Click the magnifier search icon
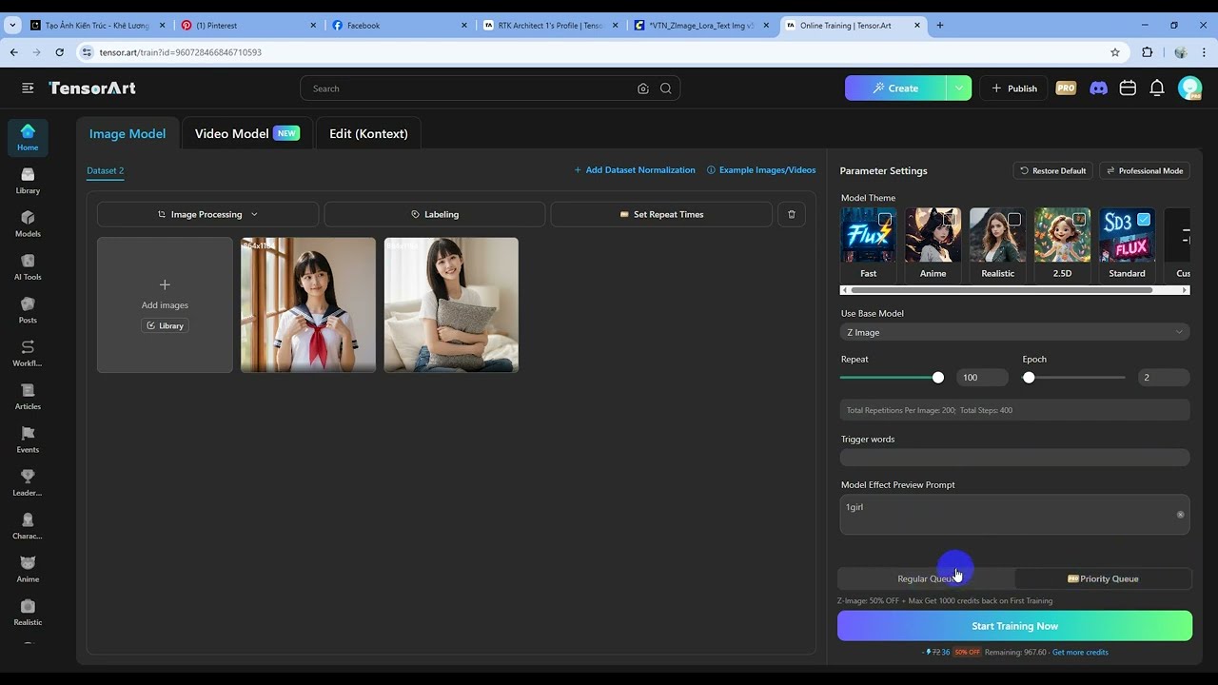 (x=666, y=88)
